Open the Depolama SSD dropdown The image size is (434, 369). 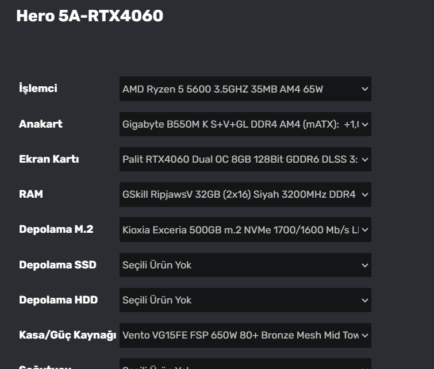point(245,265)
